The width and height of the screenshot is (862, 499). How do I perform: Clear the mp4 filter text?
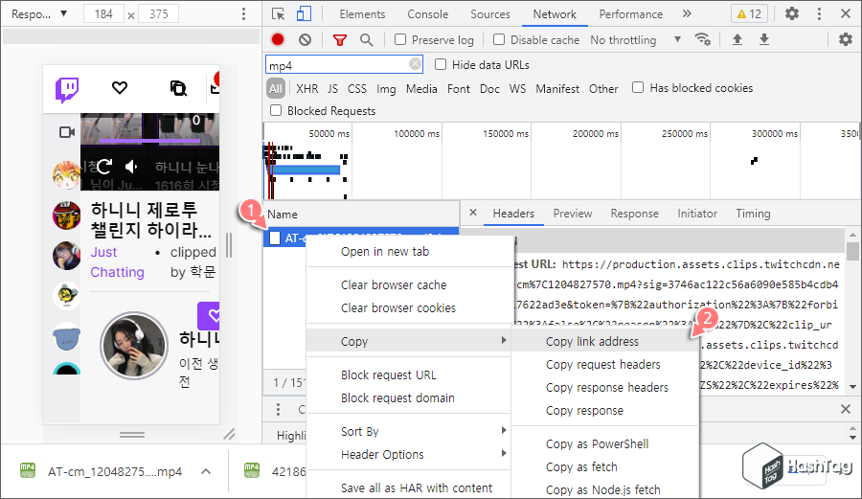[x=415, y=64]
